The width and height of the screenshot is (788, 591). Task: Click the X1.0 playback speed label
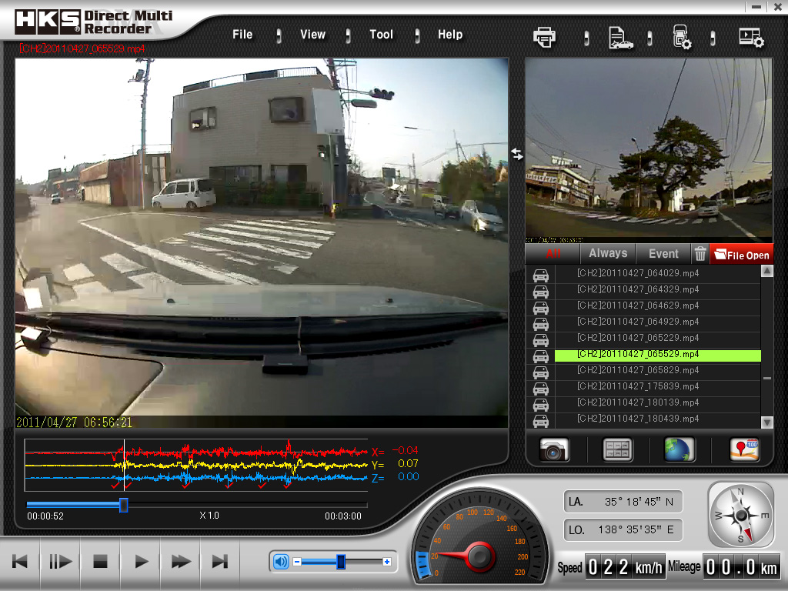coord(209,516)
